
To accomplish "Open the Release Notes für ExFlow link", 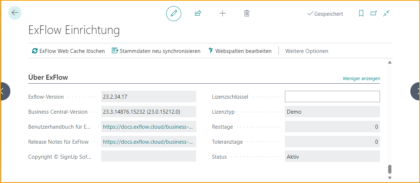I will pyautogui.click(x=148, y=142).
